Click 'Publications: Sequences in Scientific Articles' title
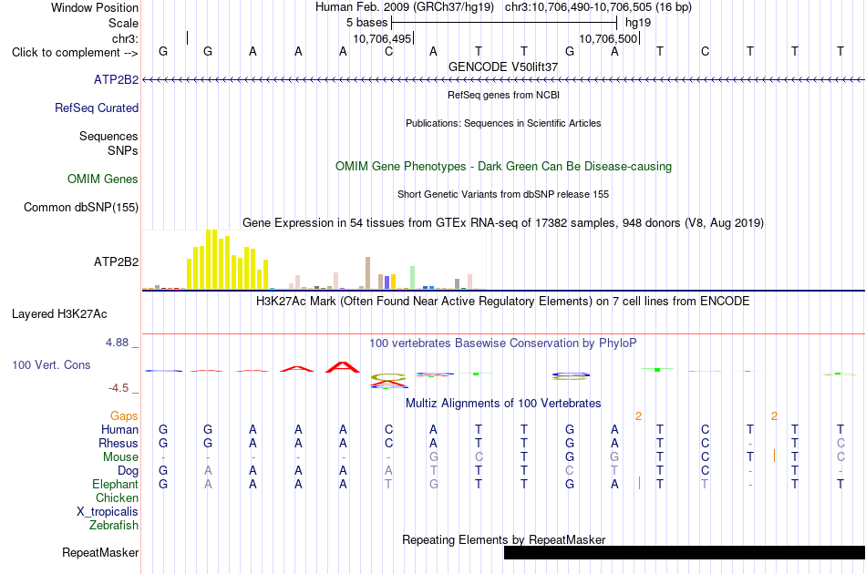866x574 pixels. [x=503, y=123]
